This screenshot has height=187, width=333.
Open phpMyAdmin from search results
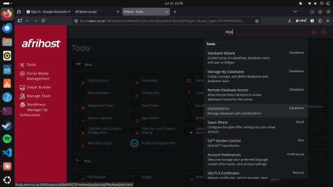[255, 111]
